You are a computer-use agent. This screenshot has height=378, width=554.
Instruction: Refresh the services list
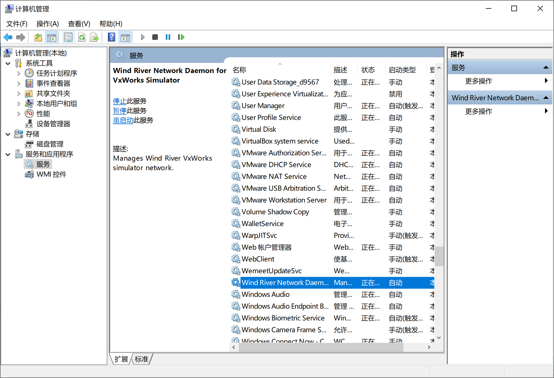[82, 37]
